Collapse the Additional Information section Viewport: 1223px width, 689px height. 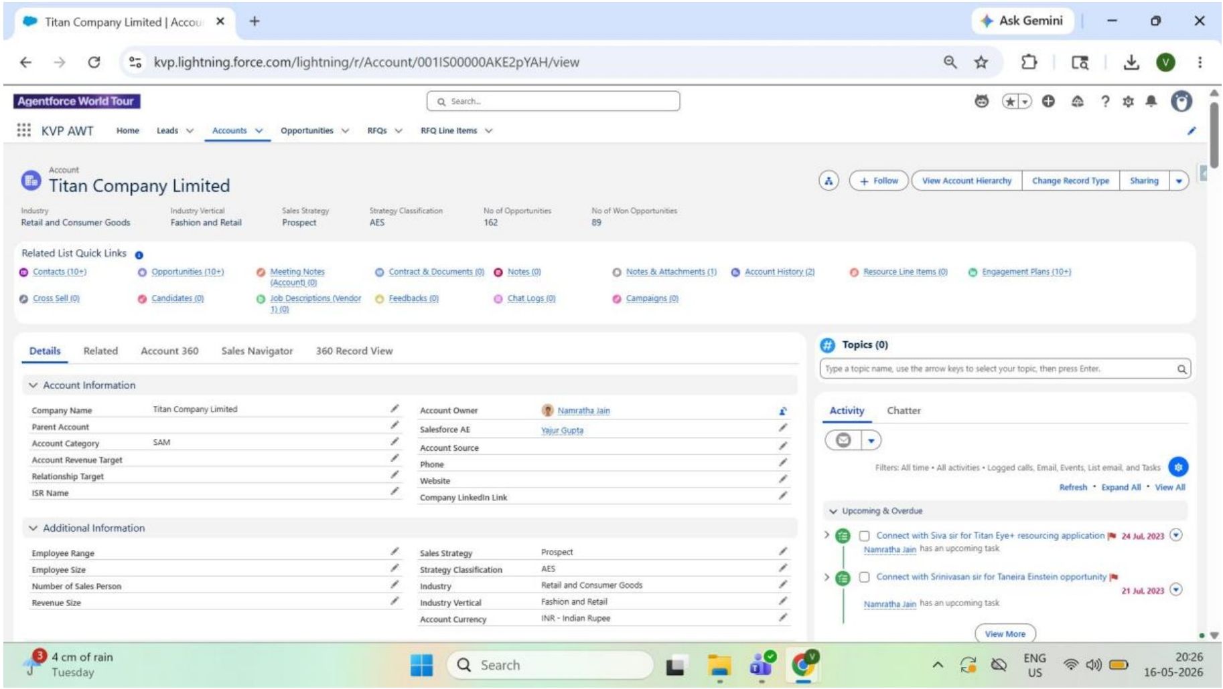tap(33, 528)
